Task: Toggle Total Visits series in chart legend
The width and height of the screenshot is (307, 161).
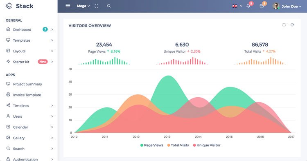Action: click(x=178, y=145)
